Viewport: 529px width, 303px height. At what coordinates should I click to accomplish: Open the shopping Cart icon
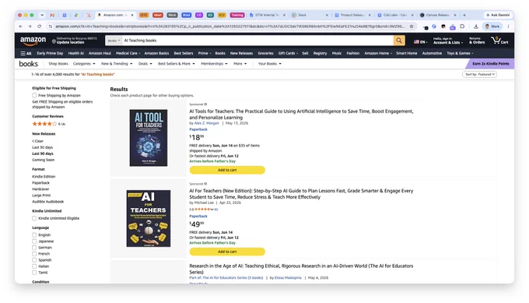pos(499,41)
